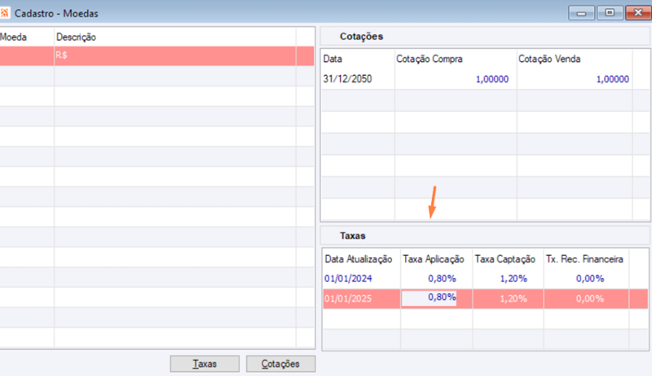Image resolution: width=652 pixels, height=376 pixels.
Task: Select the 31/12/2050 quotation date cell
Action: (x=348, y=79)
